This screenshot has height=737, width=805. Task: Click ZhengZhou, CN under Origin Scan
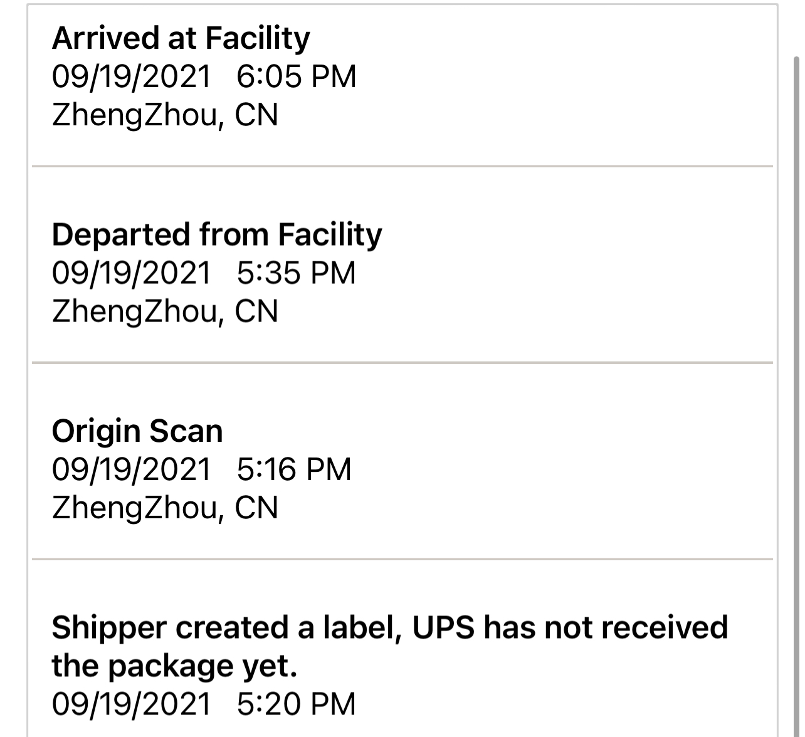(165, 508)
